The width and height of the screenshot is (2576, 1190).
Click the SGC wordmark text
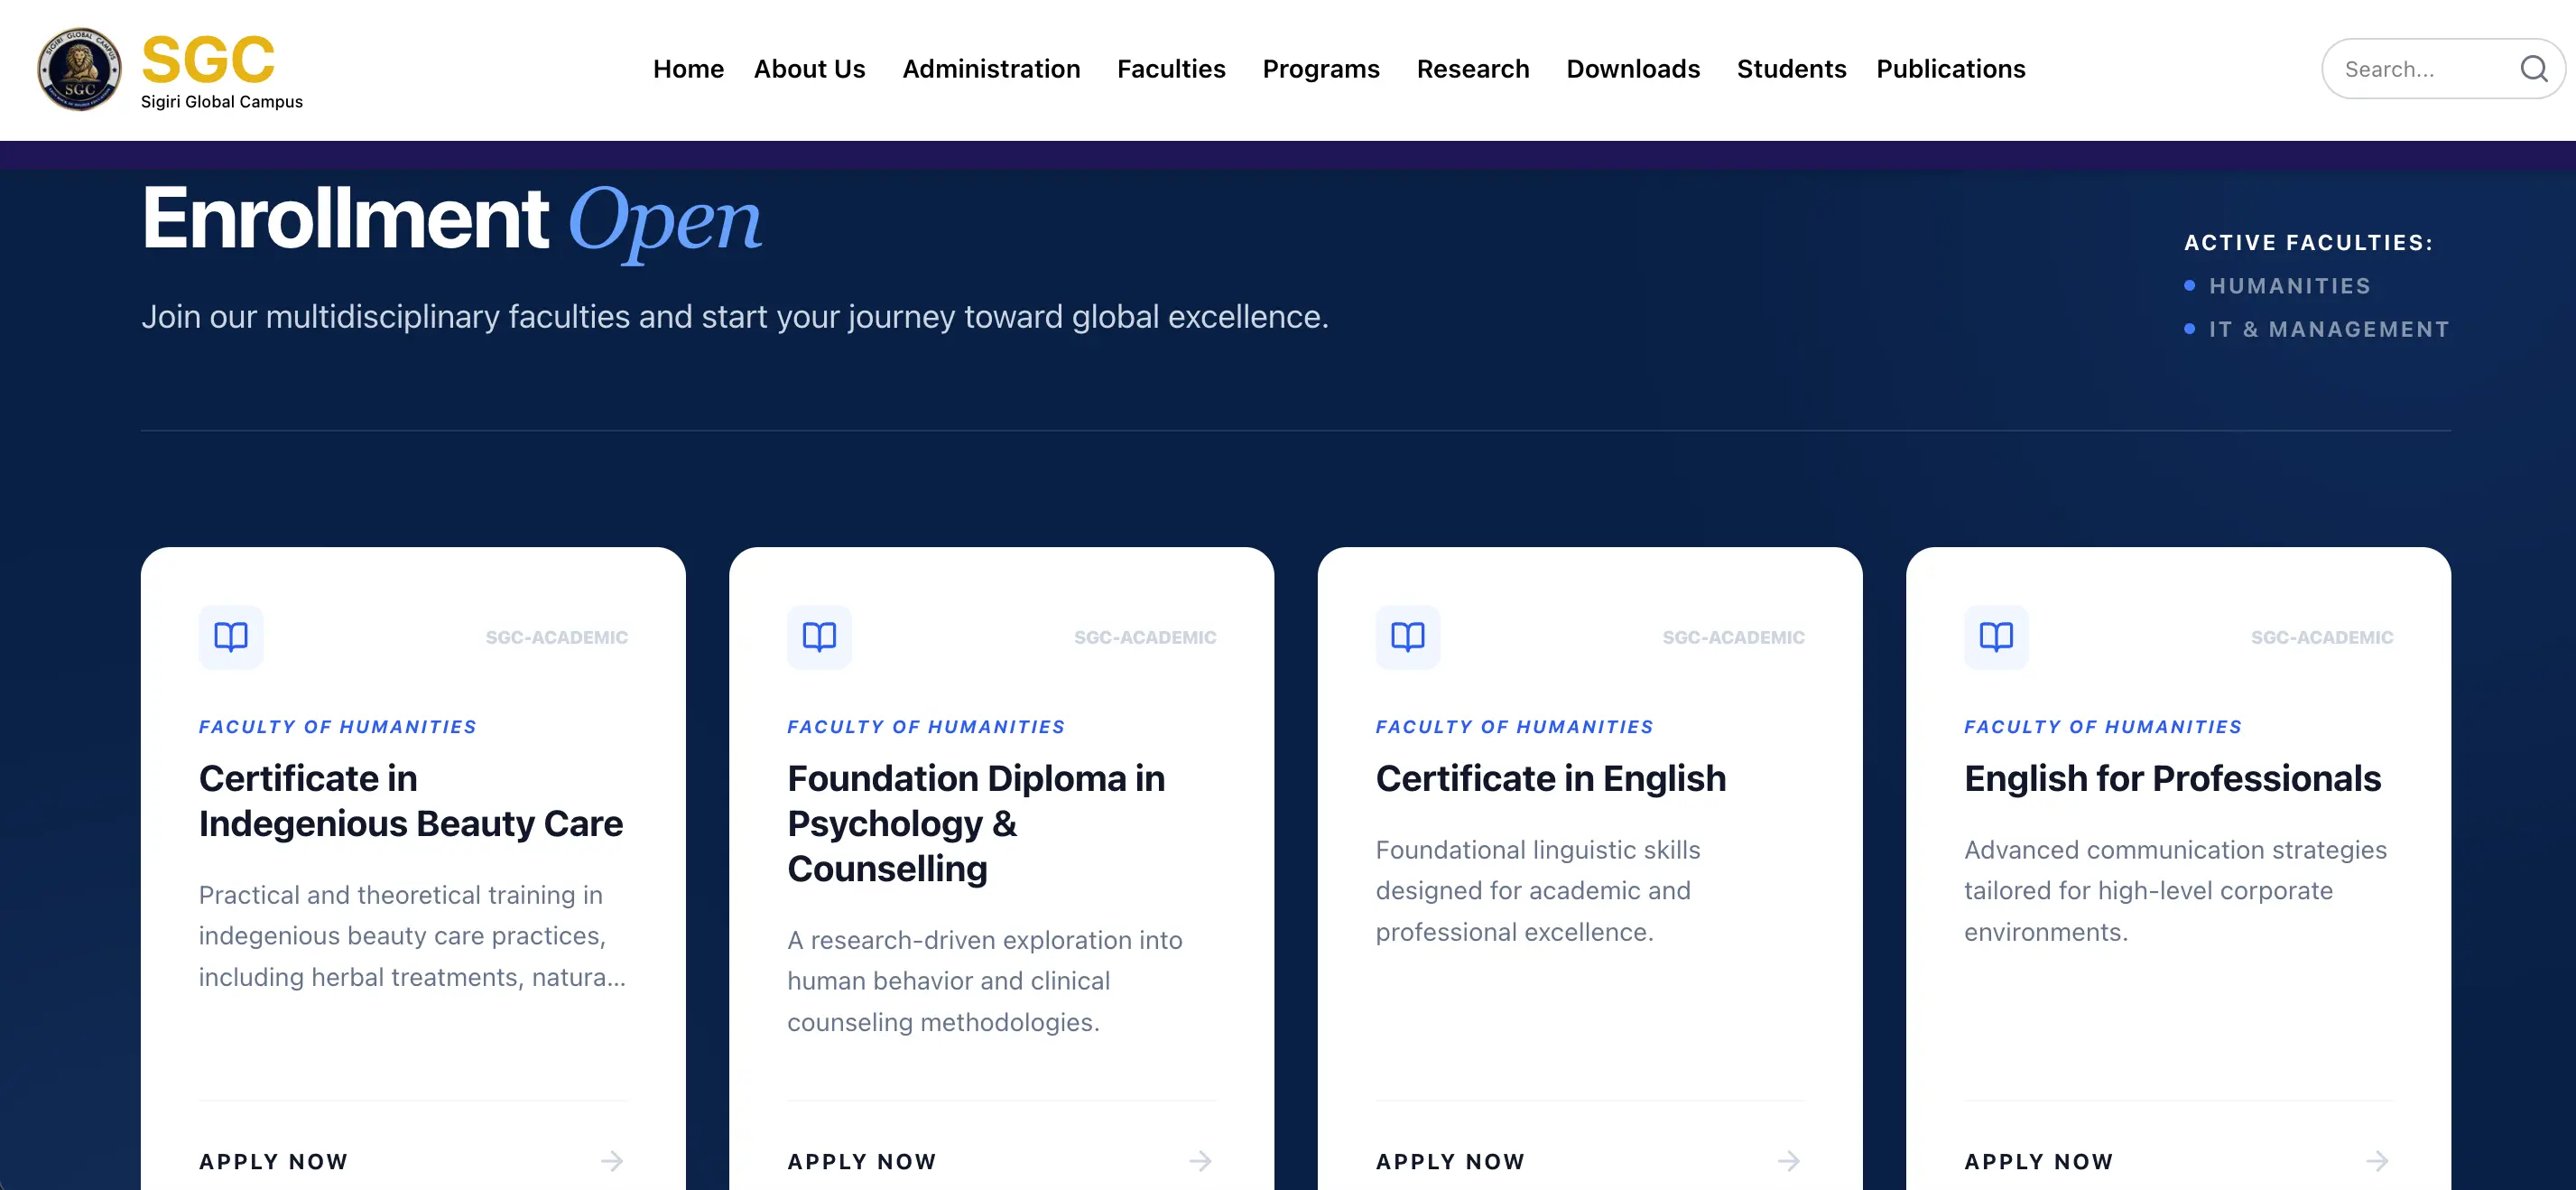208,59
